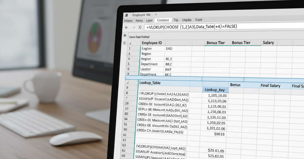Screen dimensions: 304x159
Task: Click the insert function icon beside the formula bar
Action: click(140, 27)
